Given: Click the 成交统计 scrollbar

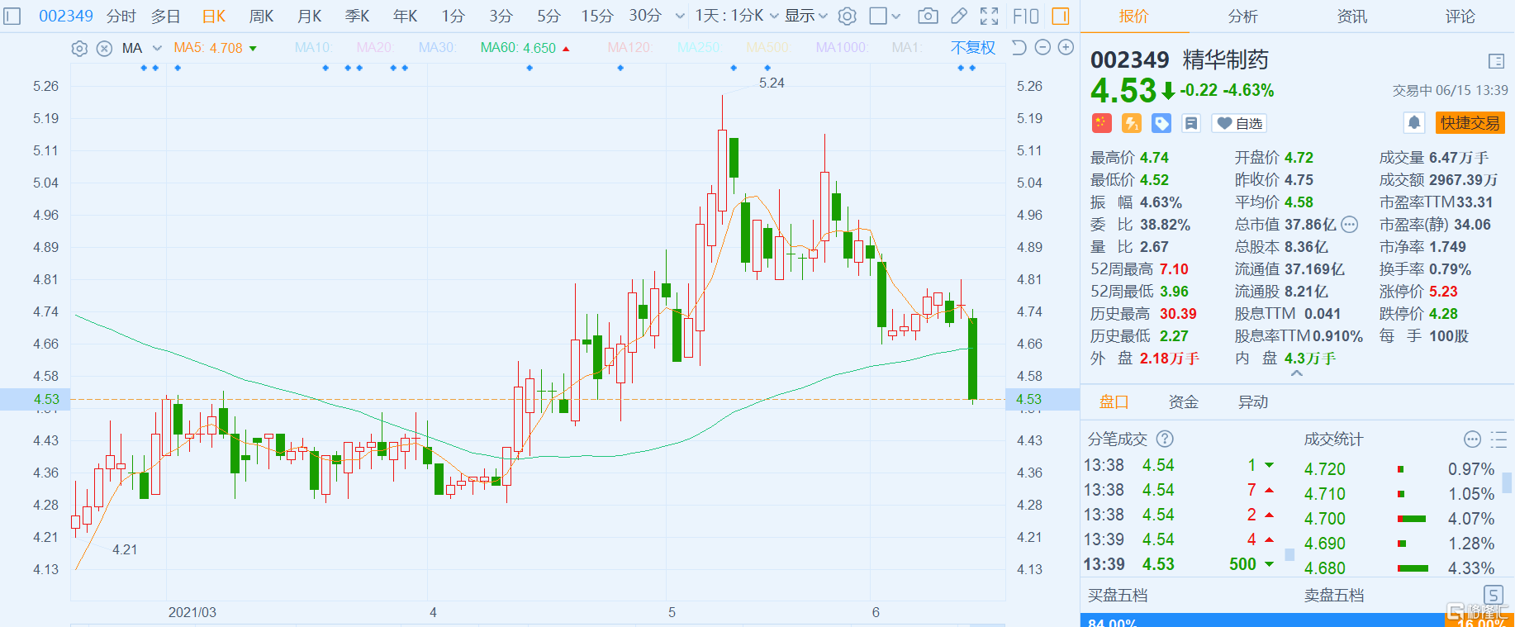Looking at the screenshot, I should [x=1507, y=482].
